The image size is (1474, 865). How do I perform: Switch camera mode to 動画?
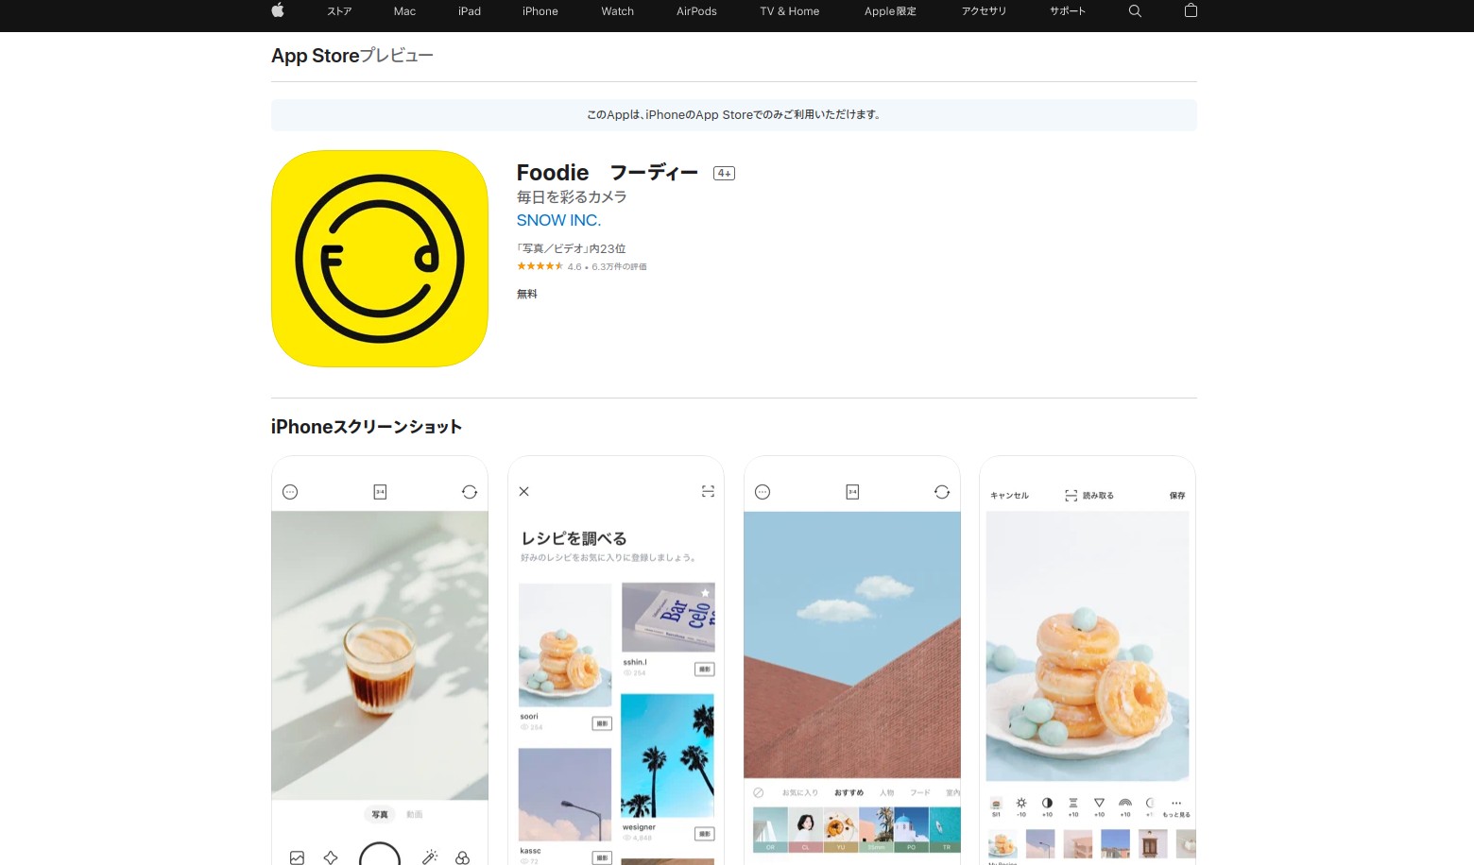coord(414,814)
